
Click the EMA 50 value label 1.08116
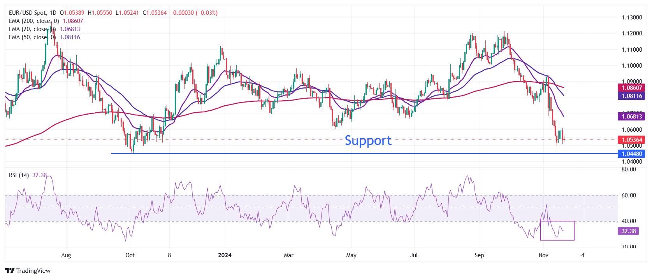pyautogui.click(x=631, y=96)
